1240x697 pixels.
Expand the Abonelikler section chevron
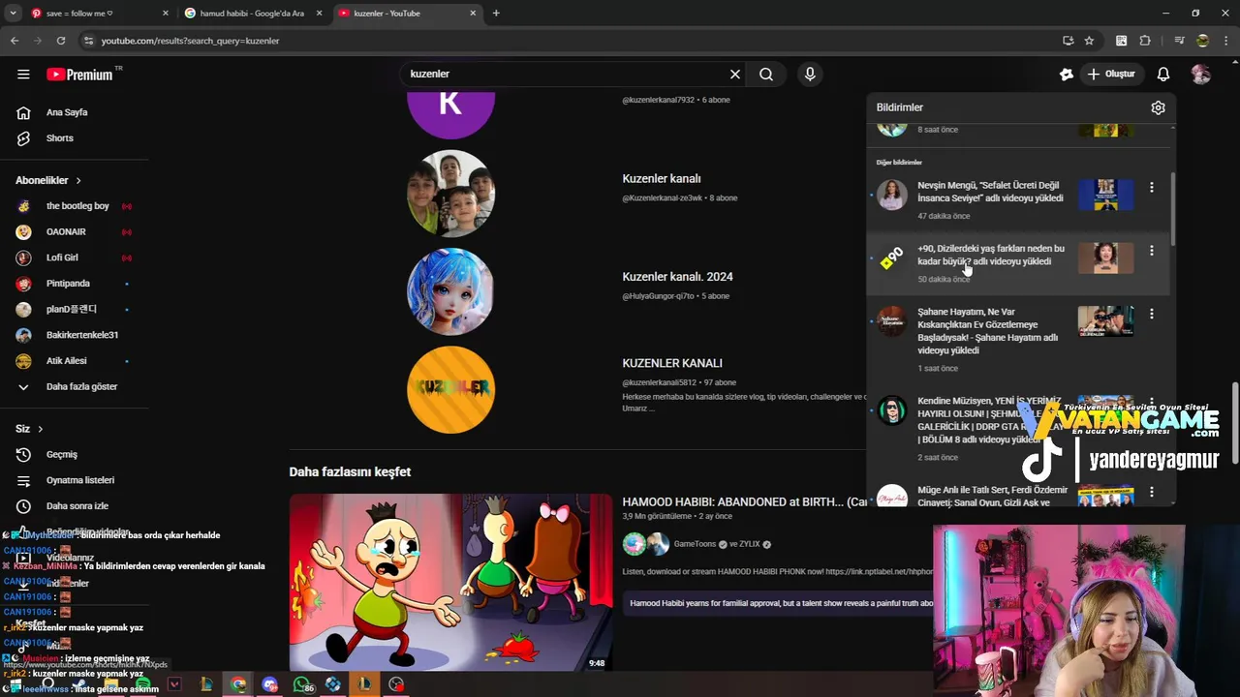78,180
